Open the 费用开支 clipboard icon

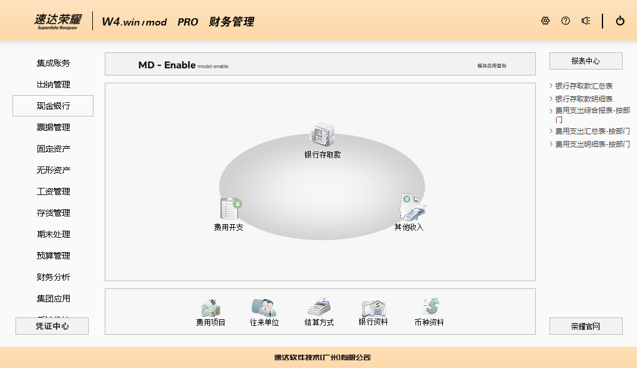pos(229,209)
